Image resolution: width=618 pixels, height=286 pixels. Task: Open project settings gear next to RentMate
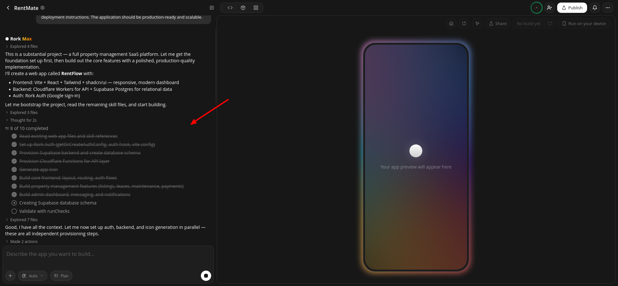(42, 8)
